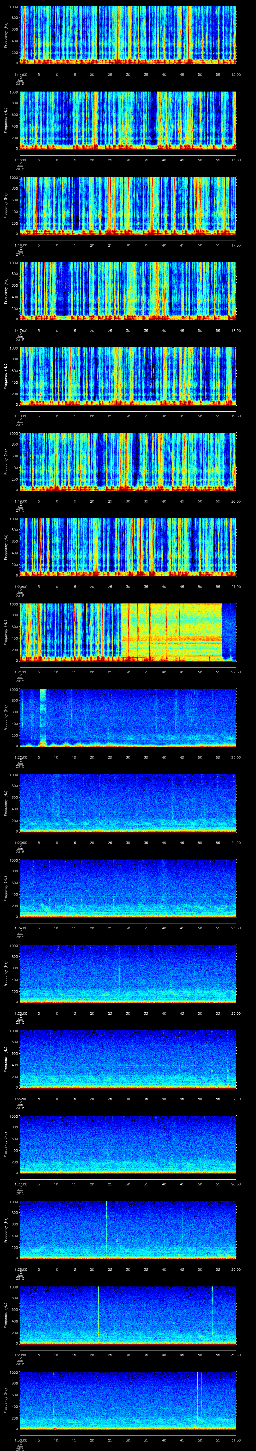
Task: Click the '26:00' end time label
Action: 236,1013
